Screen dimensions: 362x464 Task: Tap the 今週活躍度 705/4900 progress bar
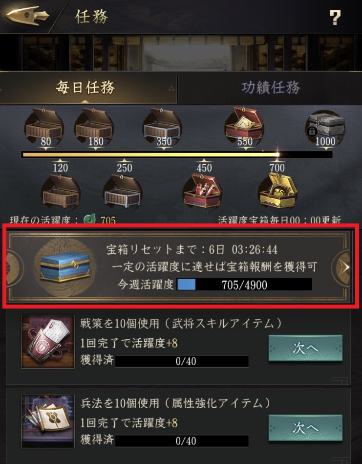[244, 285]
